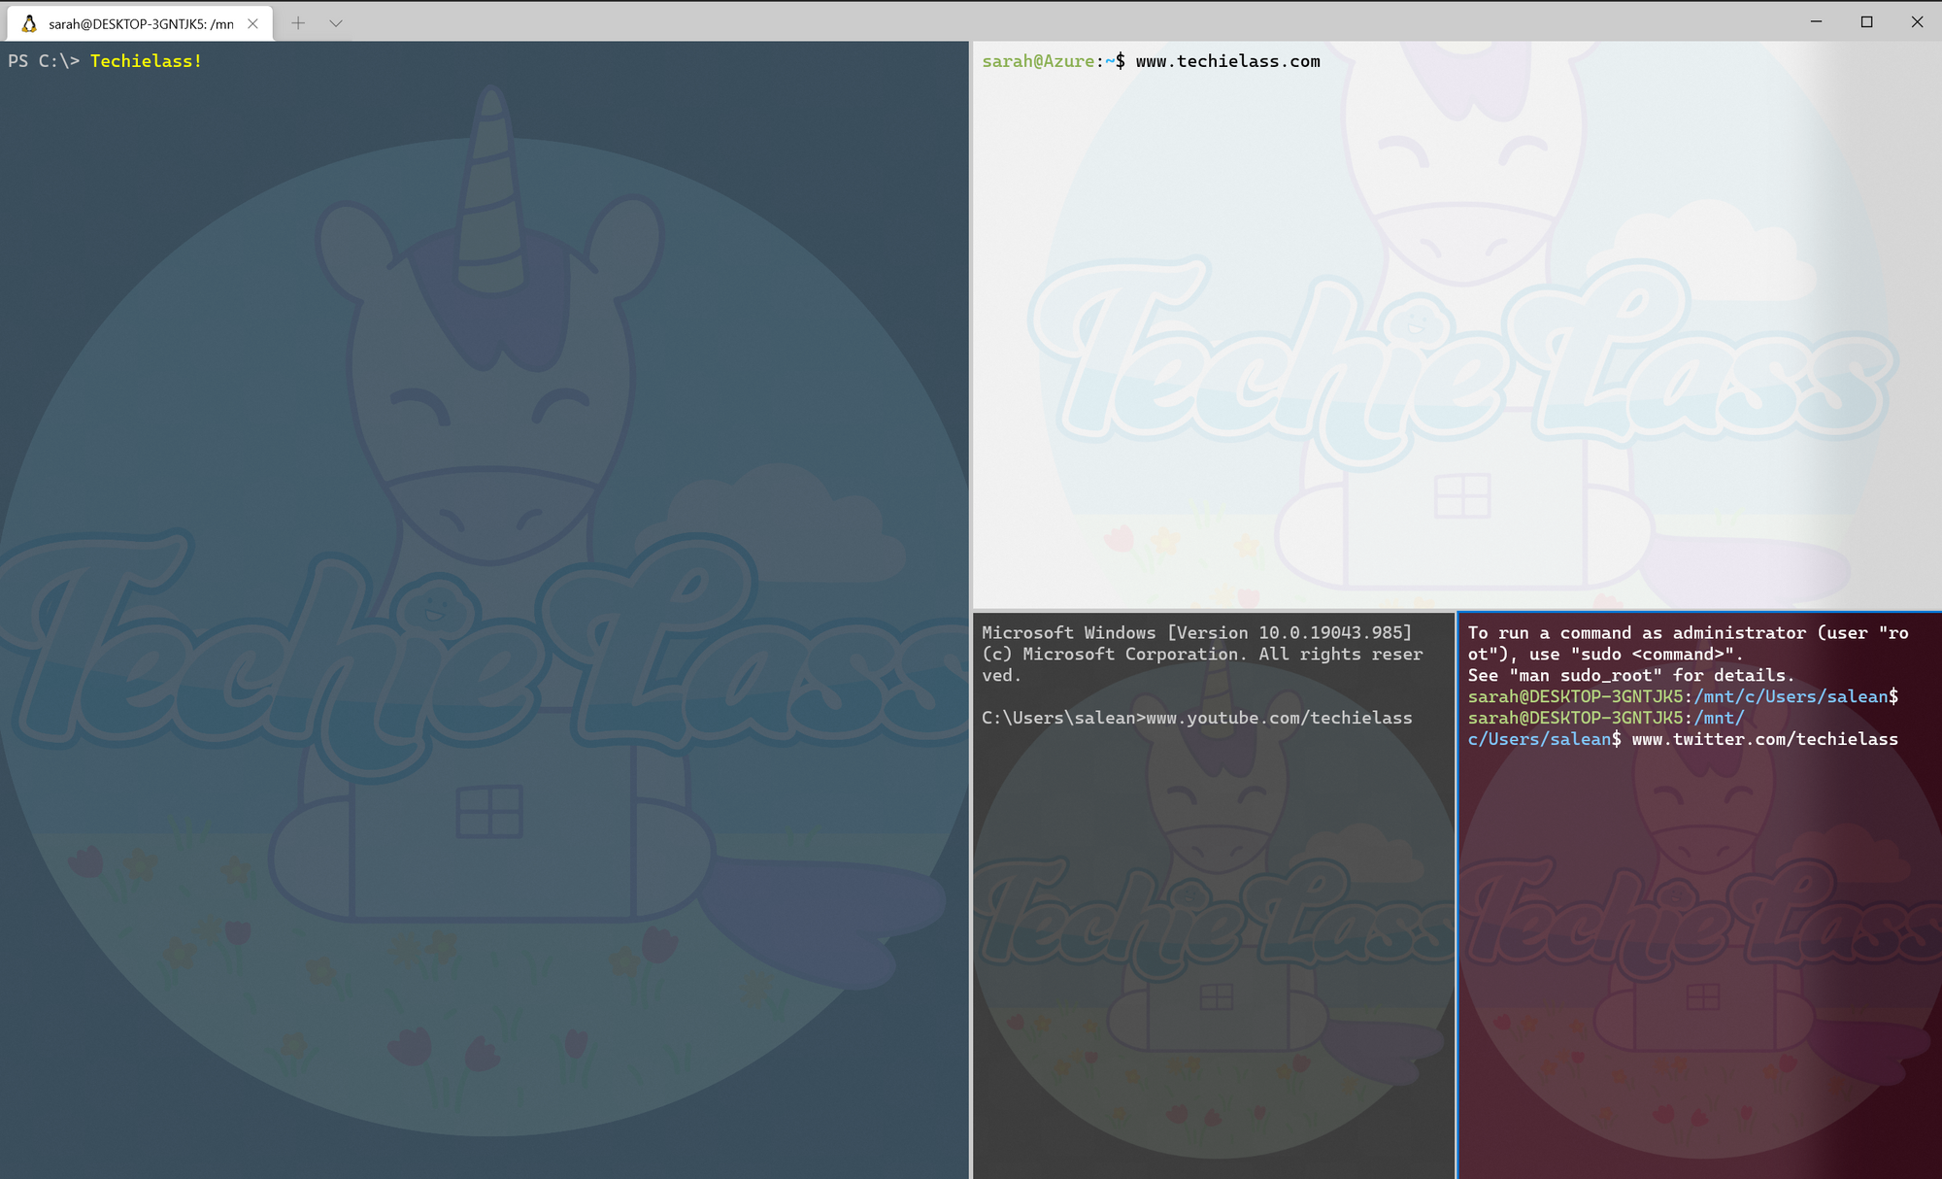Close the sarah@DESKTOP-3GNTJK5 tab
The width and height of the screenshot is (1942, 1179).
(252, 23)
